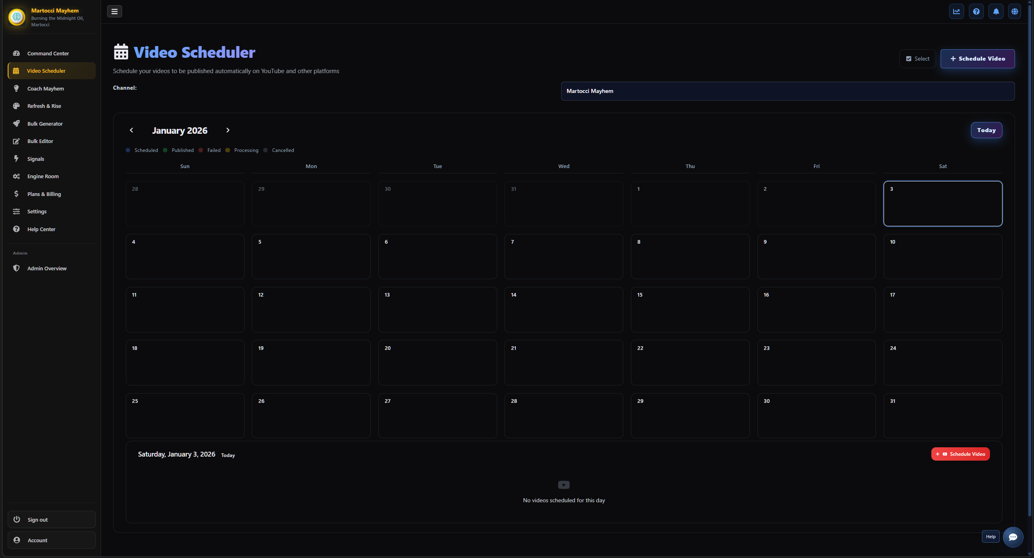The width and height of the screenshot is (1034, 558).
Task: Open the Engine Room gears icon
Action: point(17,176)
